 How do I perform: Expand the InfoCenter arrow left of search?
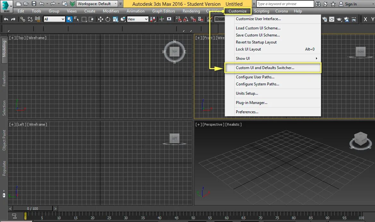(x=254, y=4)
